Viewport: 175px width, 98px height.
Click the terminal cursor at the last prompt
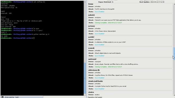pos(34,38)
